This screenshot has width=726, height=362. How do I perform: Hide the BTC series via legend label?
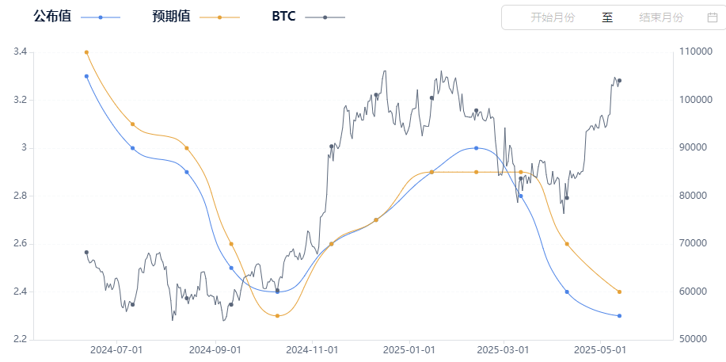(283, 17)
